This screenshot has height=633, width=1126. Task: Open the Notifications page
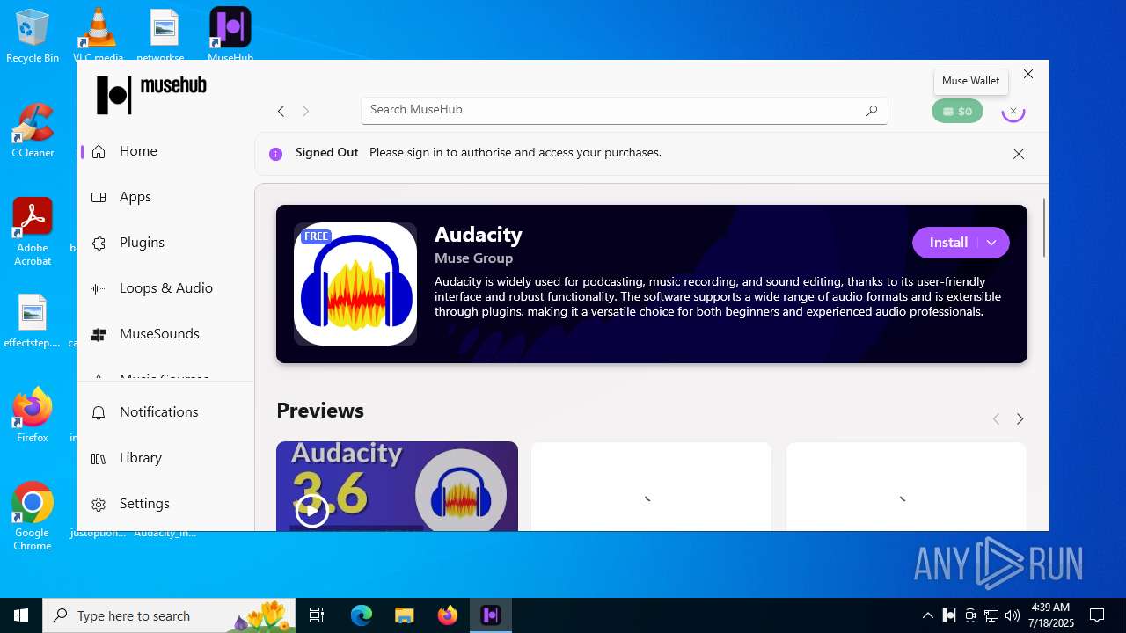(x=165, y=412)
